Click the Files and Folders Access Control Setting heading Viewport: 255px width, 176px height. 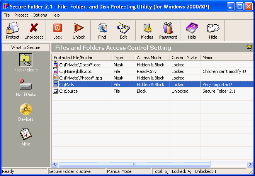[113, 47]
